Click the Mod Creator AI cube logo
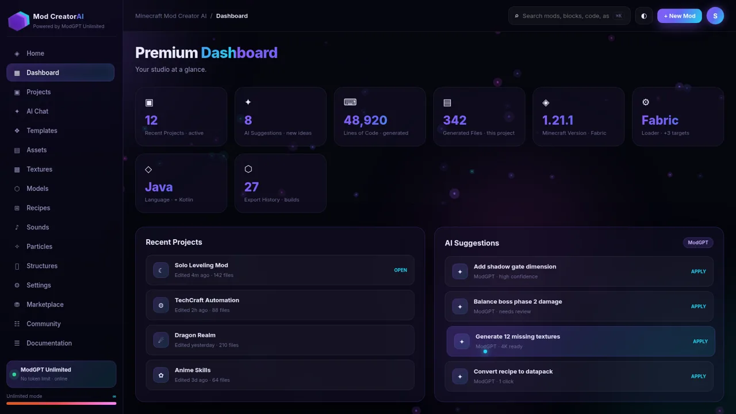The height and width of the screenshot is (414, 736). pos(18,21)
